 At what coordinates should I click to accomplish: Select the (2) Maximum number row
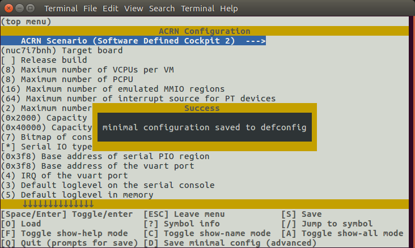pos(46,108)
